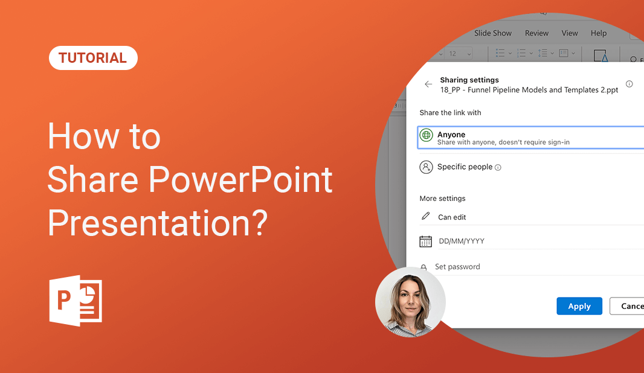This screenshot has width=644, height=373.
Task: Click the pencil icon beside Can edit
Action: pyautogui.click(x=425, y=216)
